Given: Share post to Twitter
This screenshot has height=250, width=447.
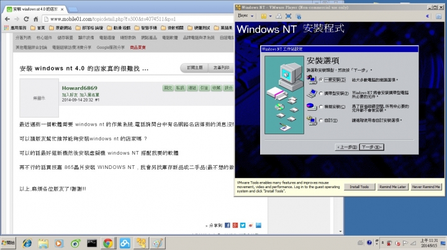Looking at the screenshot, I should click(243, 225).
